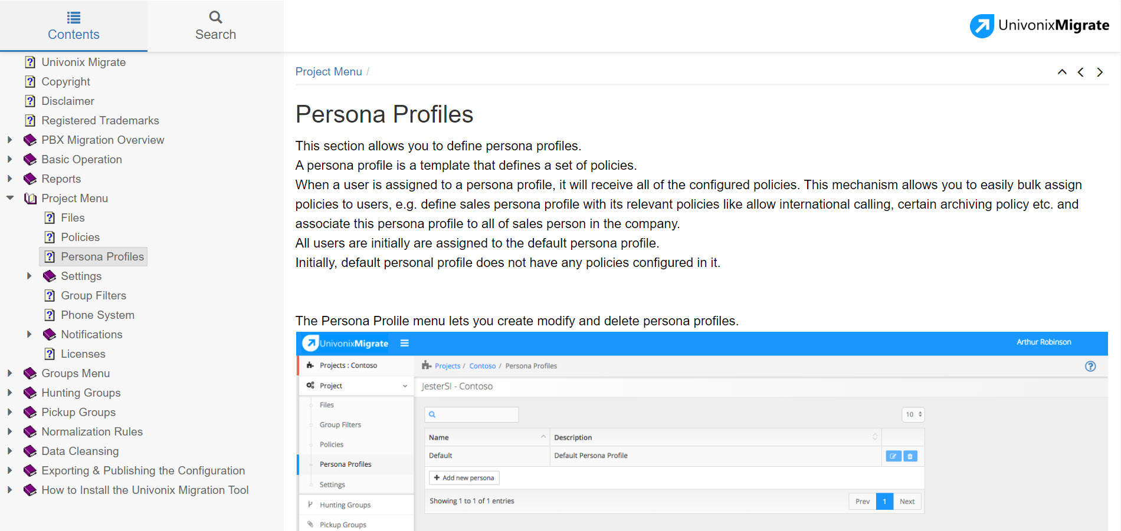Open the Project Menu breadcrumb link
Viewport: 1121px width, 531px height.
pyautogui.click(x=329, y=71)
